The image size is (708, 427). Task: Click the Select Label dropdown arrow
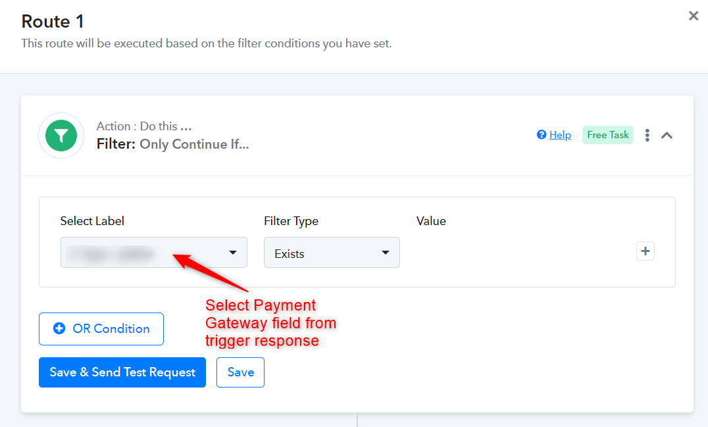point(232,253)
